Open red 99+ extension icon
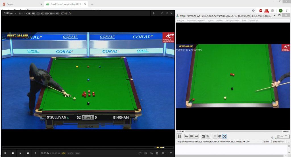This screenshot has height=157, width=291. (x=267, y=11)
